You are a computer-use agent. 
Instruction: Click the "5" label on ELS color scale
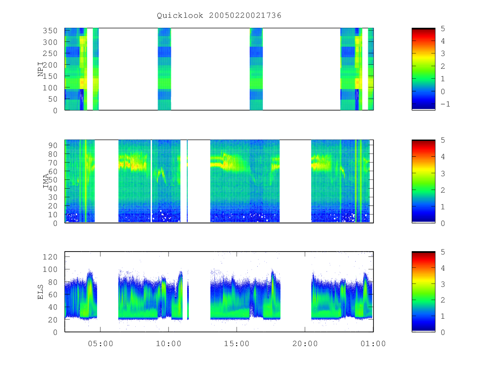click(442, 252)
